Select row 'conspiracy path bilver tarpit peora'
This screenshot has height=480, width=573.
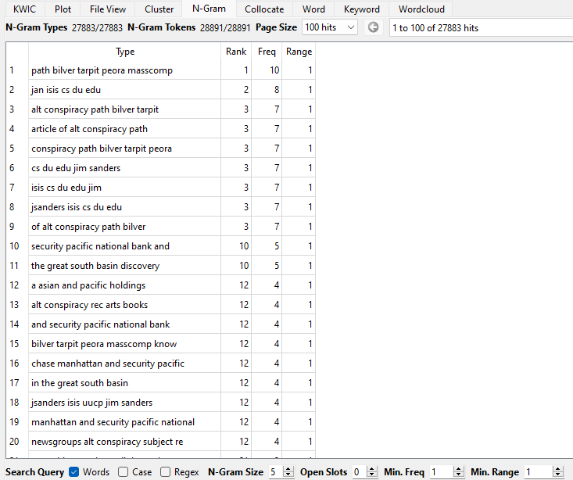pos(160,149)
